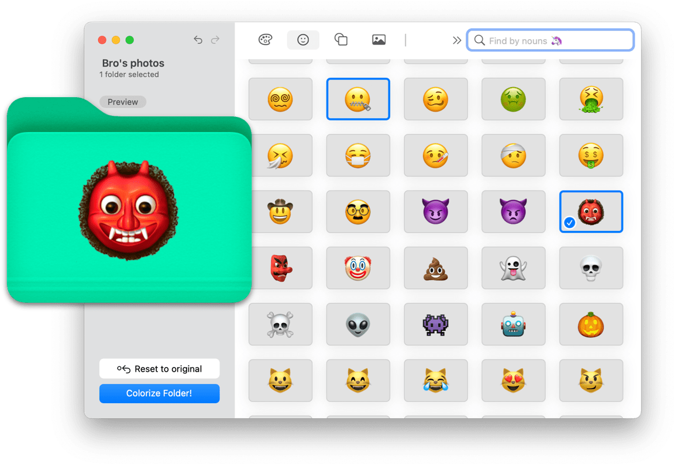Choose the thermometer face emoji

point(436,155)
